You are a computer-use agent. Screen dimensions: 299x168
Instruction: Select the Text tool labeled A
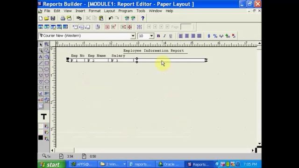tap(41, 57)
